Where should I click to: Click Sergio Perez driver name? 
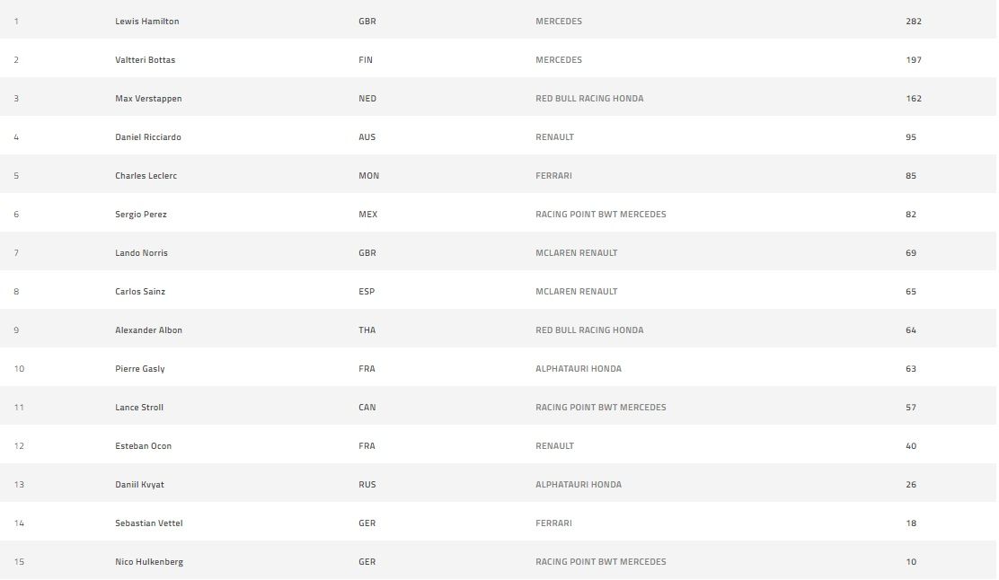(141, 215)
